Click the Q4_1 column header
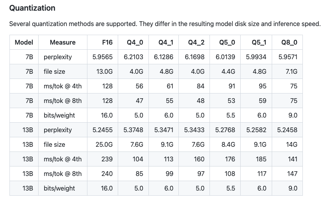Screen dimensions: 332x202 166,42
